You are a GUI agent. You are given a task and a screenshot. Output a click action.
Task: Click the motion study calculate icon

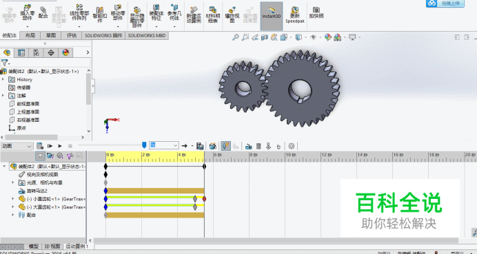click(x=39, y=146)
